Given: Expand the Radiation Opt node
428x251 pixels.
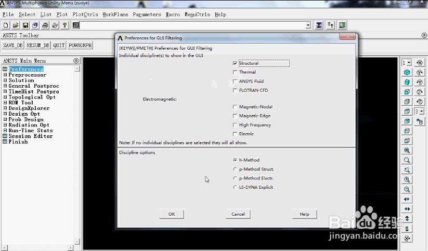Looking at the screenshot, I should point(5,124).
